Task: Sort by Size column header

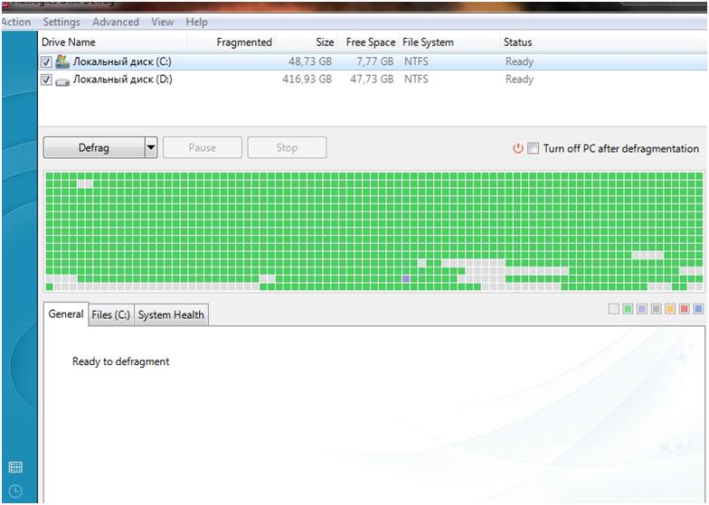Action: (x=306, y=42)
